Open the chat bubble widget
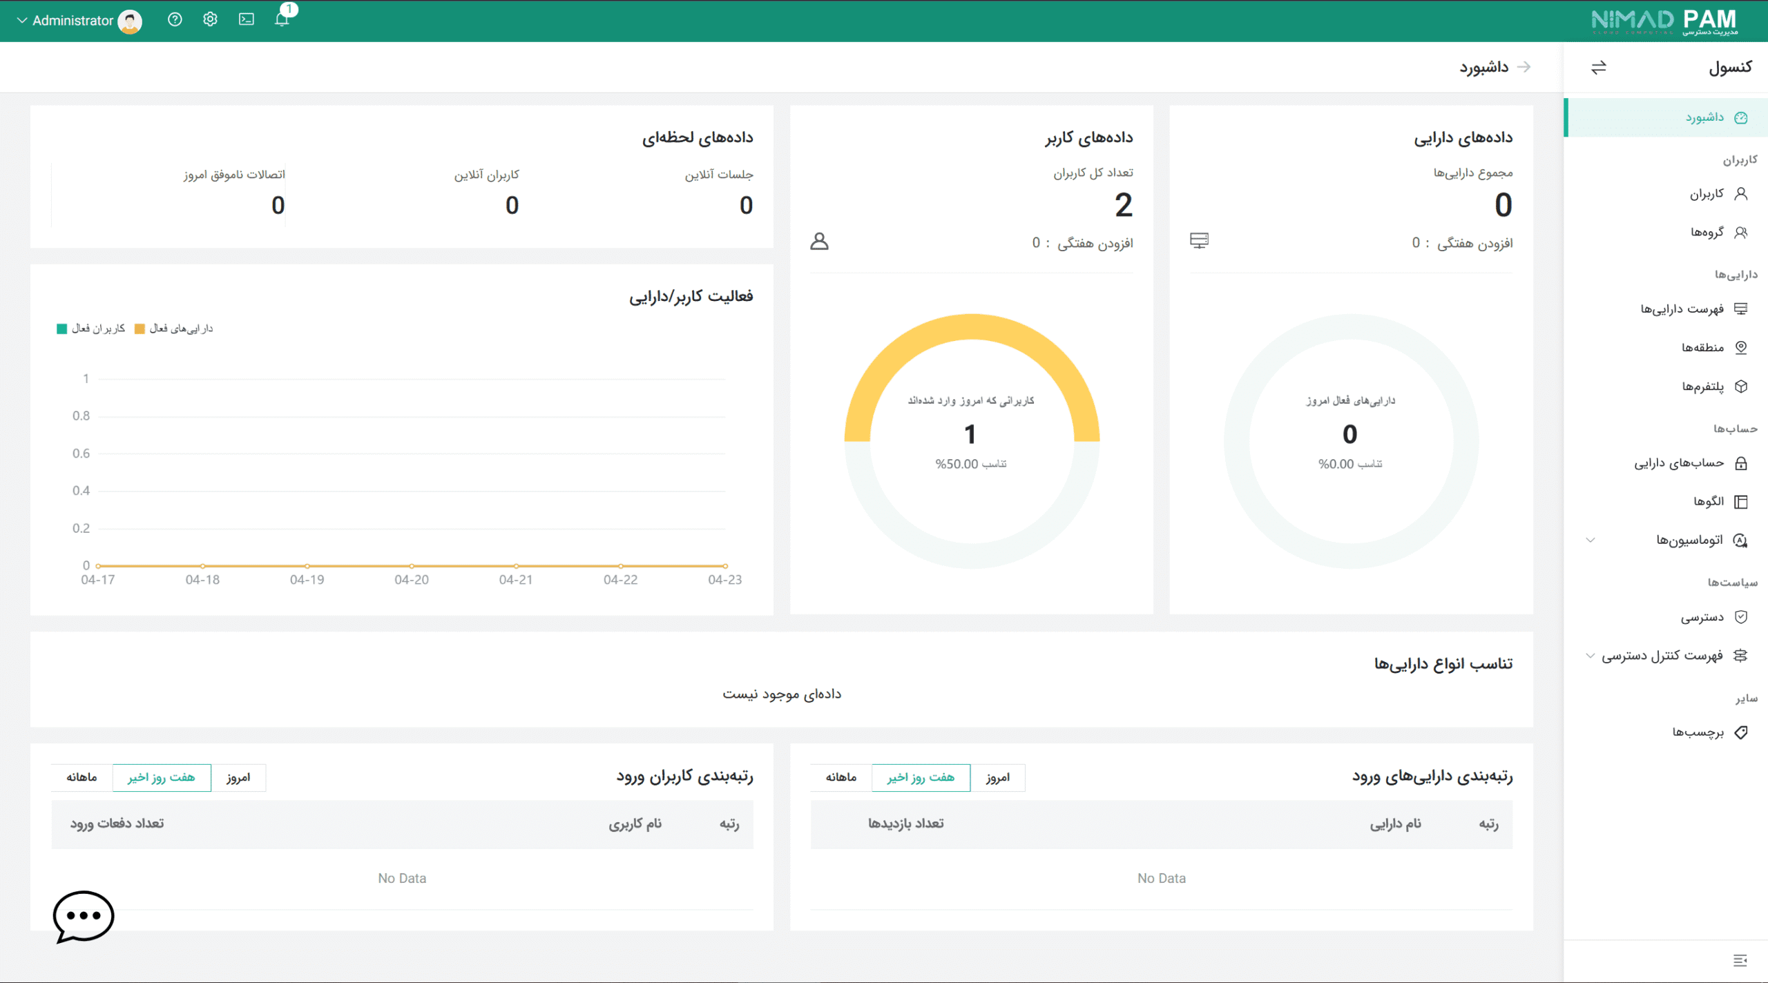The width and height of the screenshot is (1768, 983). pos(83,916)
